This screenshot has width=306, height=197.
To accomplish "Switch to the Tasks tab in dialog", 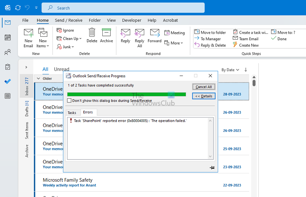I will (72, 113).
